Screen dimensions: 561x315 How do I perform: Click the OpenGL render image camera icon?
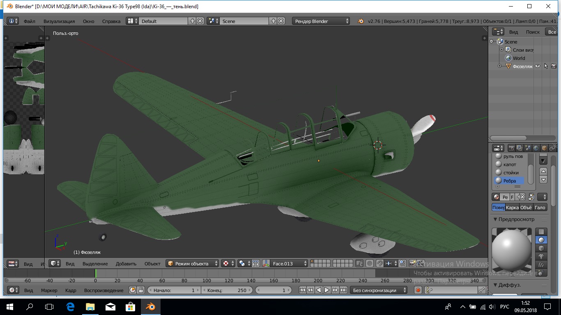pyautogui.click(x=412, y=263)
